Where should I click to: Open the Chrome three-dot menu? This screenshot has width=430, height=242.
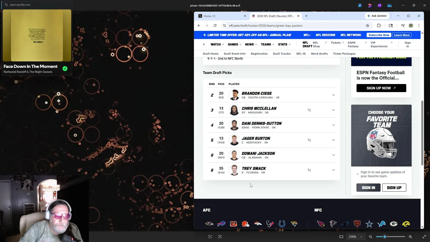click(x=419, y=26)
